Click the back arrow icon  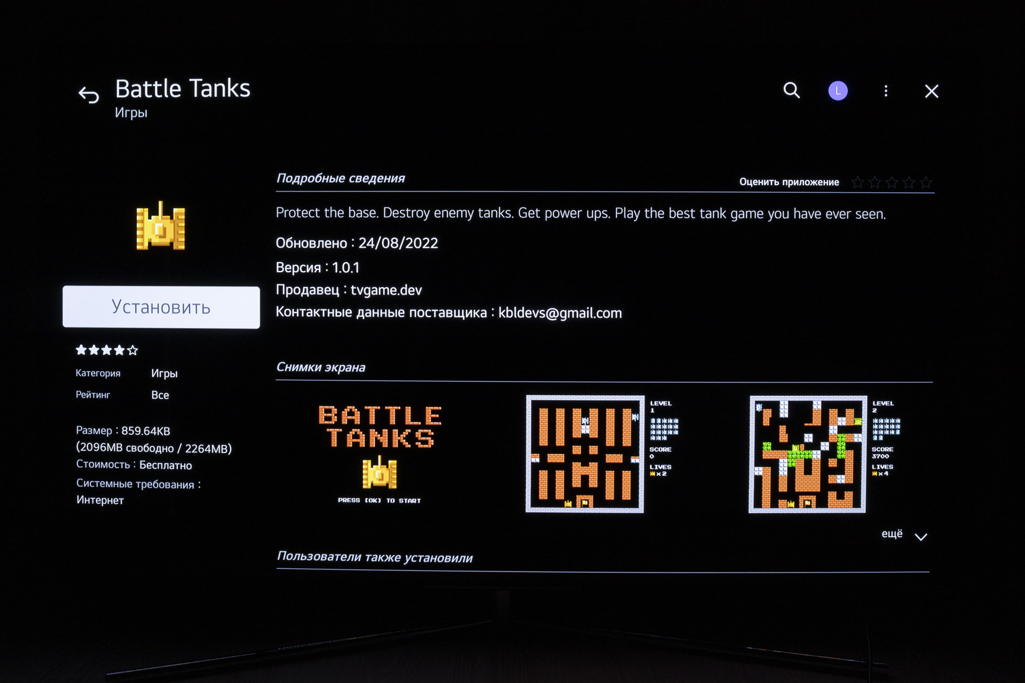click(89, 95)
